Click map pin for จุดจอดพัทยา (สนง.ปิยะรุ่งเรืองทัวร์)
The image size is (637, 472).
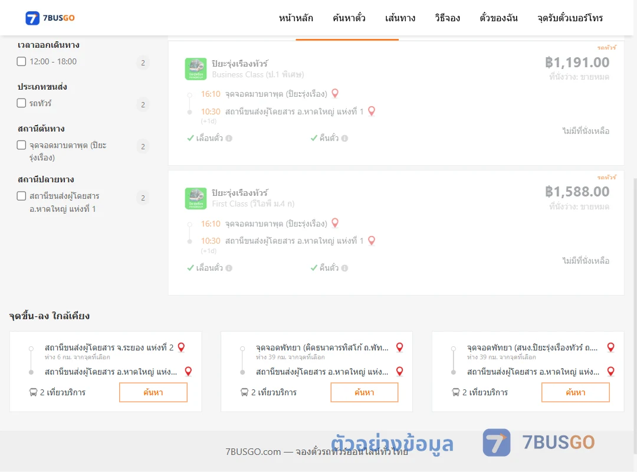pos(610,347)
